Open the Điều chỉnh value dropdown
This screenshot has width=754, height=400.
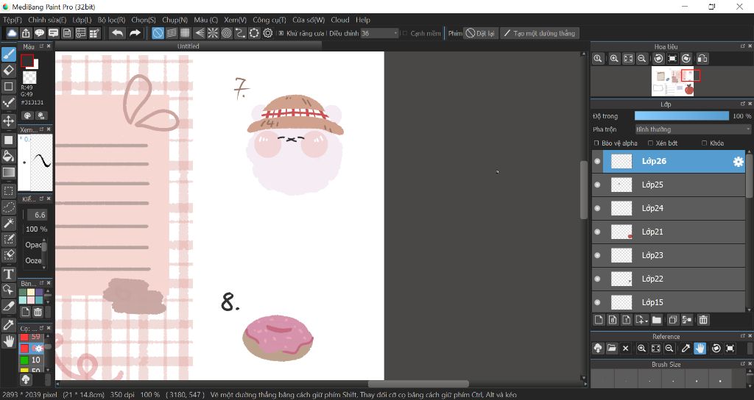380,33
